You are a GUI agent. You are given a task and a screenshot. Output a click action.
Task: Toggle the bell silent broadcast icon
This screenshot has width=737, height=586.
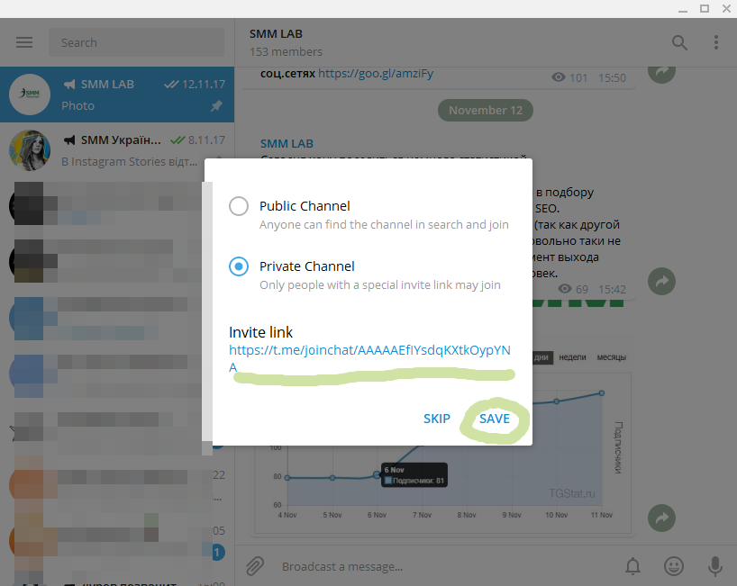point(633,566)
